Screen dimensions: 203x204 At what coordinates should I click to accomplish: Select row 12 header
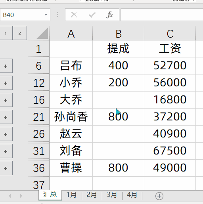[x=39, y=83]
